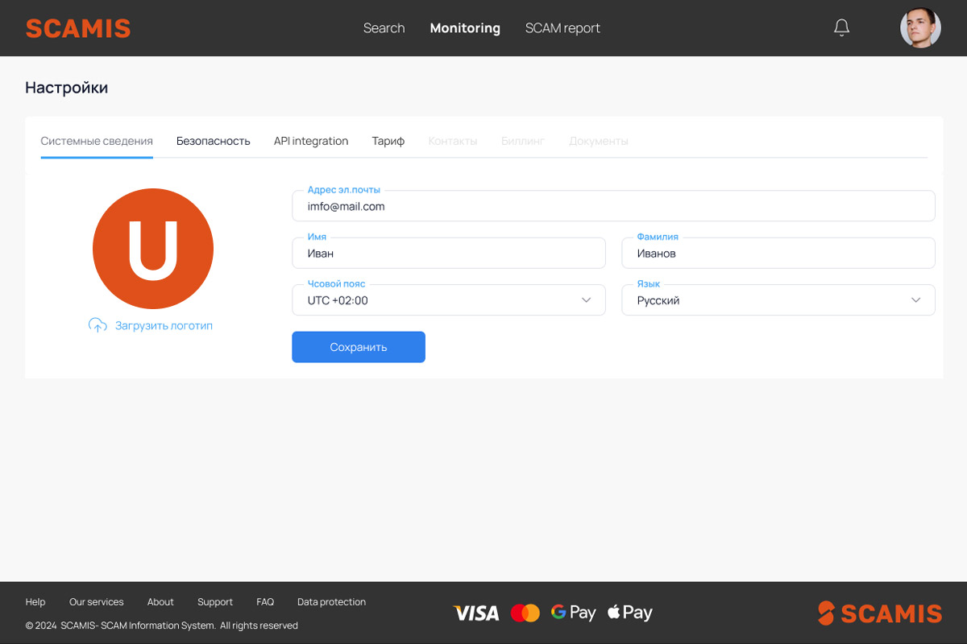The width and height of the screenshot is (967, 644).
Task: Expand the Часовой пояс timezone dropdown
Action: point(448,300)
